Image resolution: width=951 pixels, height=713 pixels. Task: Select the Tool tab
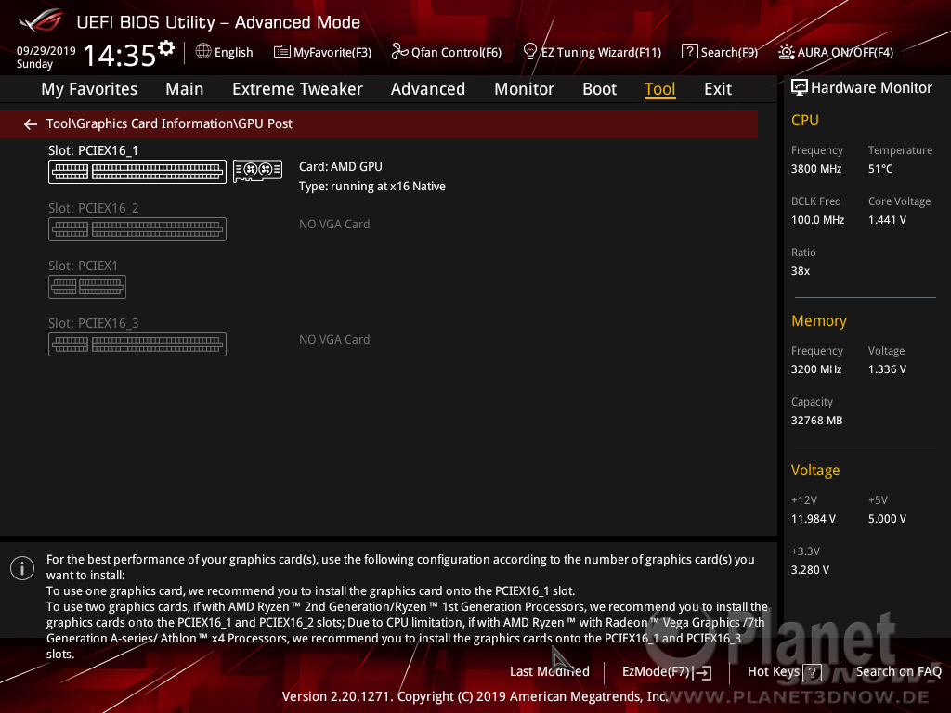[x=660, y=89]
